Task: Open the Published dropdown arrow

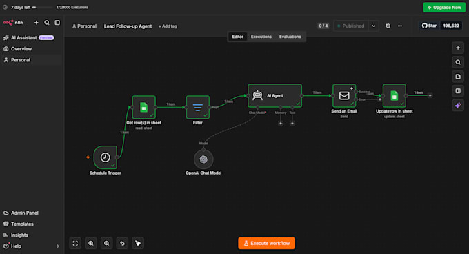Action: tap(374, 26)
